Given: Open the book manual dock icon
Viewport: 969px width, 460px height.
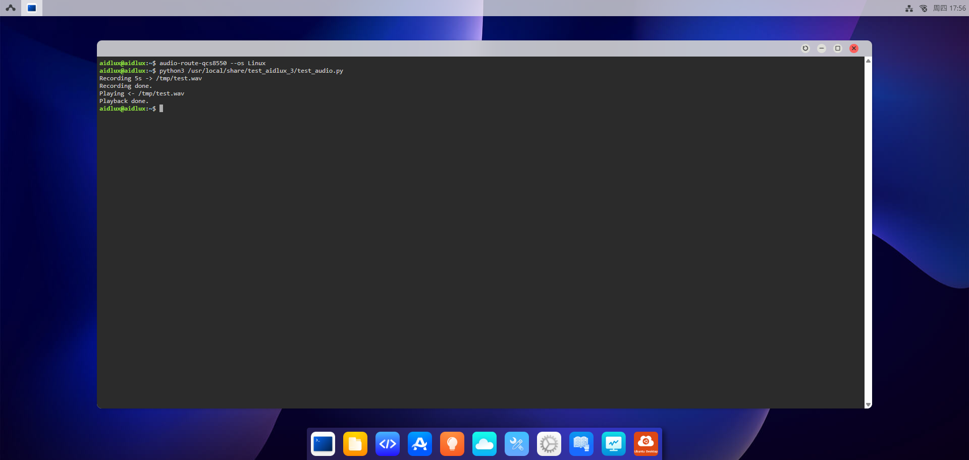Looking at the screenshot, I should click(x=581, y=444).
